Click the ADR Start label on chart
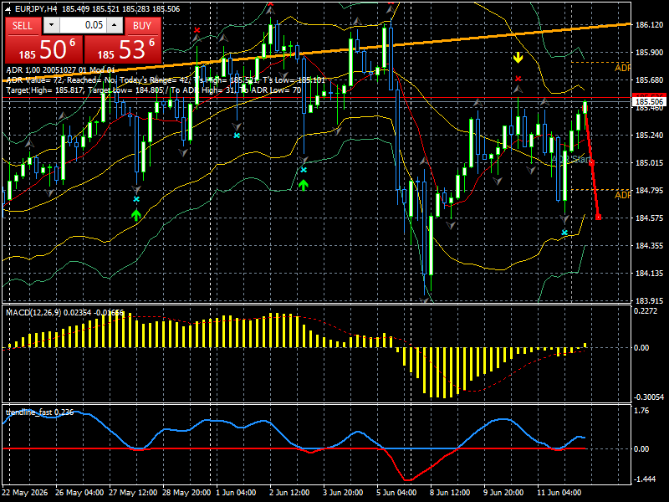 click(x=571, y=159)
